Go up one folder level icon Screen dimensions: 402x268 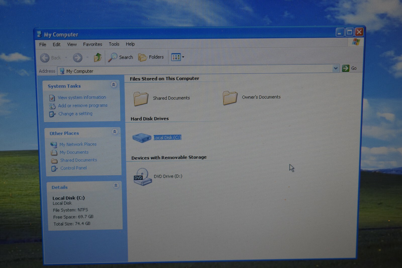point(97,57)
